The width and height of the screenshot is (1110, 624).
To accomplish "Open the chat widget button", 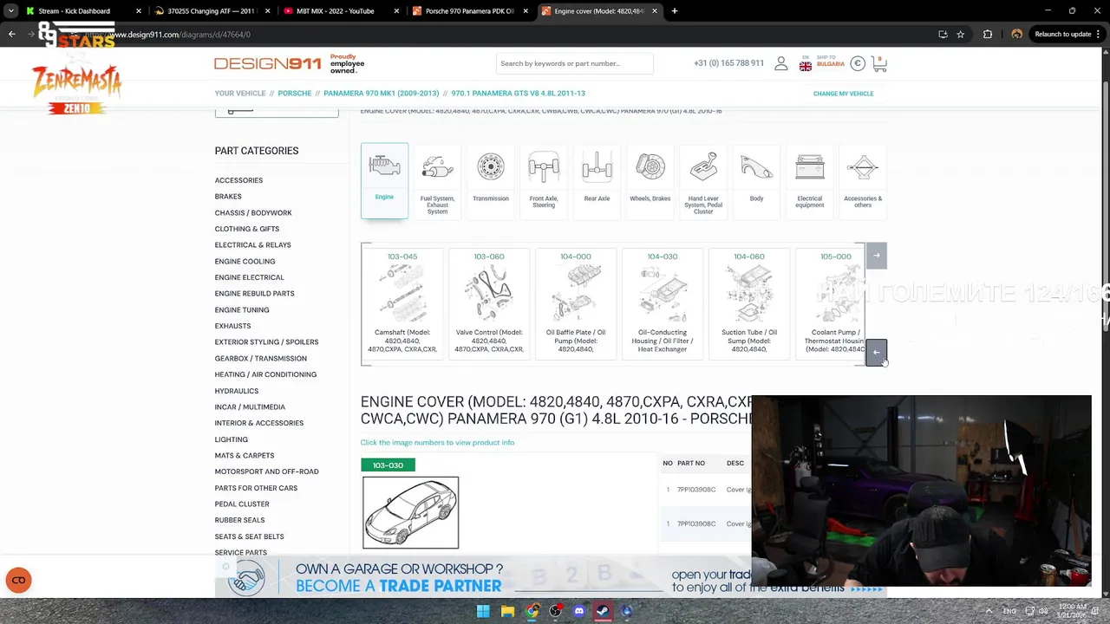I will click(18, 581).
